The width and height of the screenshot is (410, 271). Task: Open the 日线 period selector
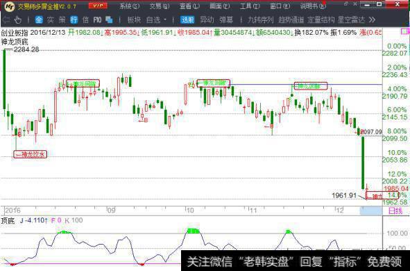[x=395, y=211]
